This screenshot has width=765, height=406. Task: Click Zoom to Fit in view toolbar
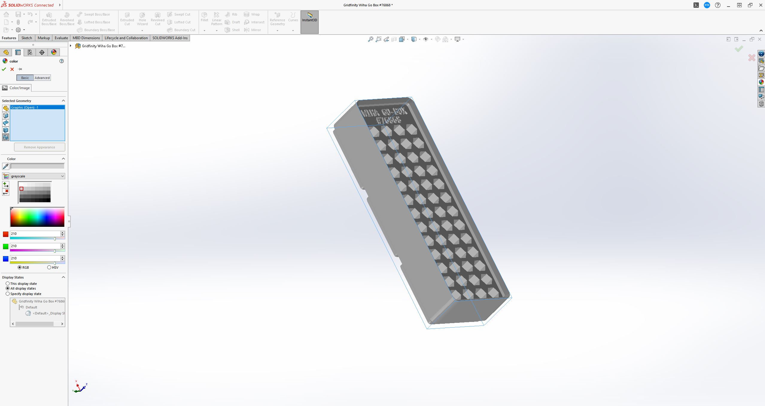point(371,39)
